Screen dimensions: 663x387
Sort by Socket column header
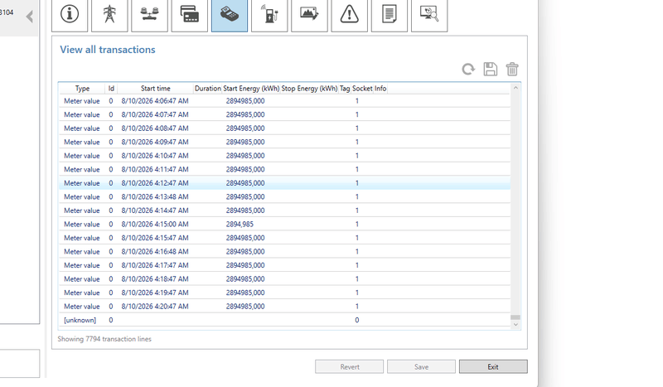click(x=362, y=89)
